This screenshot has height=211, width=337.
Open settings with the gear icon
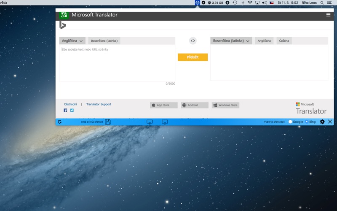[322, 122]
